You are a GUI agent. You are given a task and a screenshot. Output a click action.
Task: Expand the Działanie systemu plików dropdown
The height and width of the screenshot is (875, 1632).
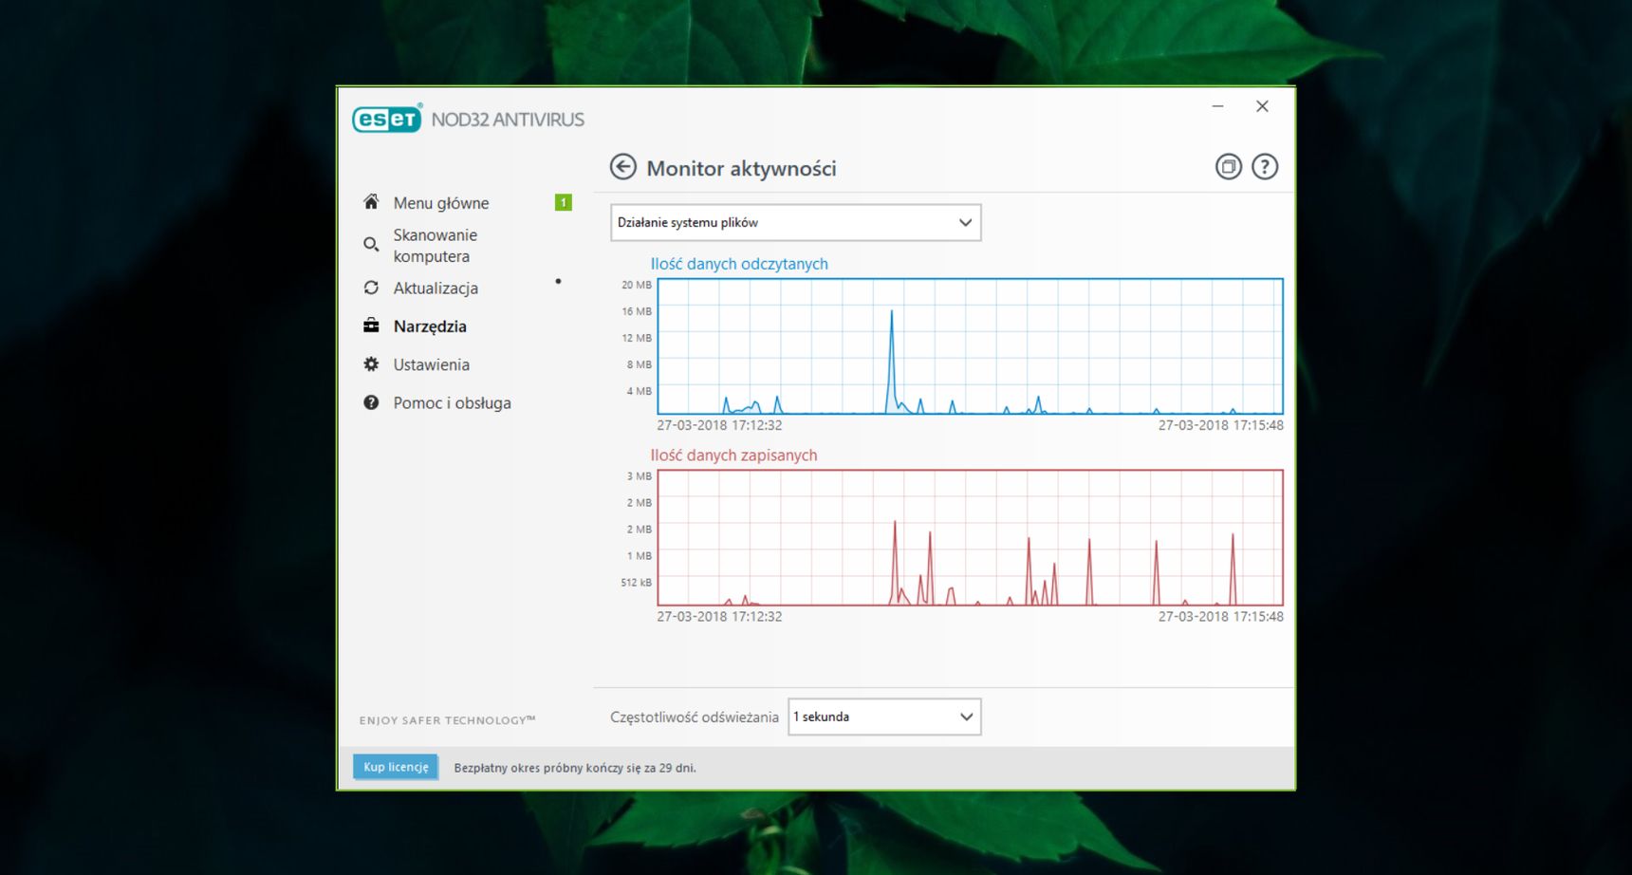pyautogui.click(x=795, y=222)
